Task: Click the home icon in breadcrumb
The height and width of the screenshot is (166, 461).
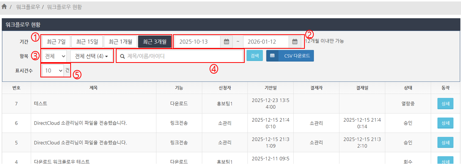Action: (x=4, y=7)
